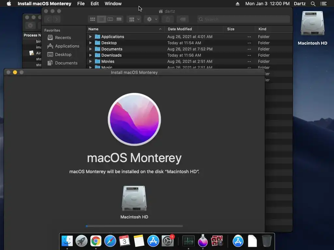
Task: Open the blank document in the Dock
Action: click(x=252, y=241)
